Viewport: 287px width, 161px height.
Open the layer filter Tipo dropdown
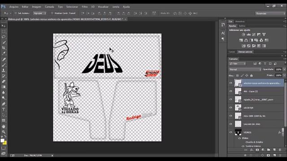(x=237, y=64)
